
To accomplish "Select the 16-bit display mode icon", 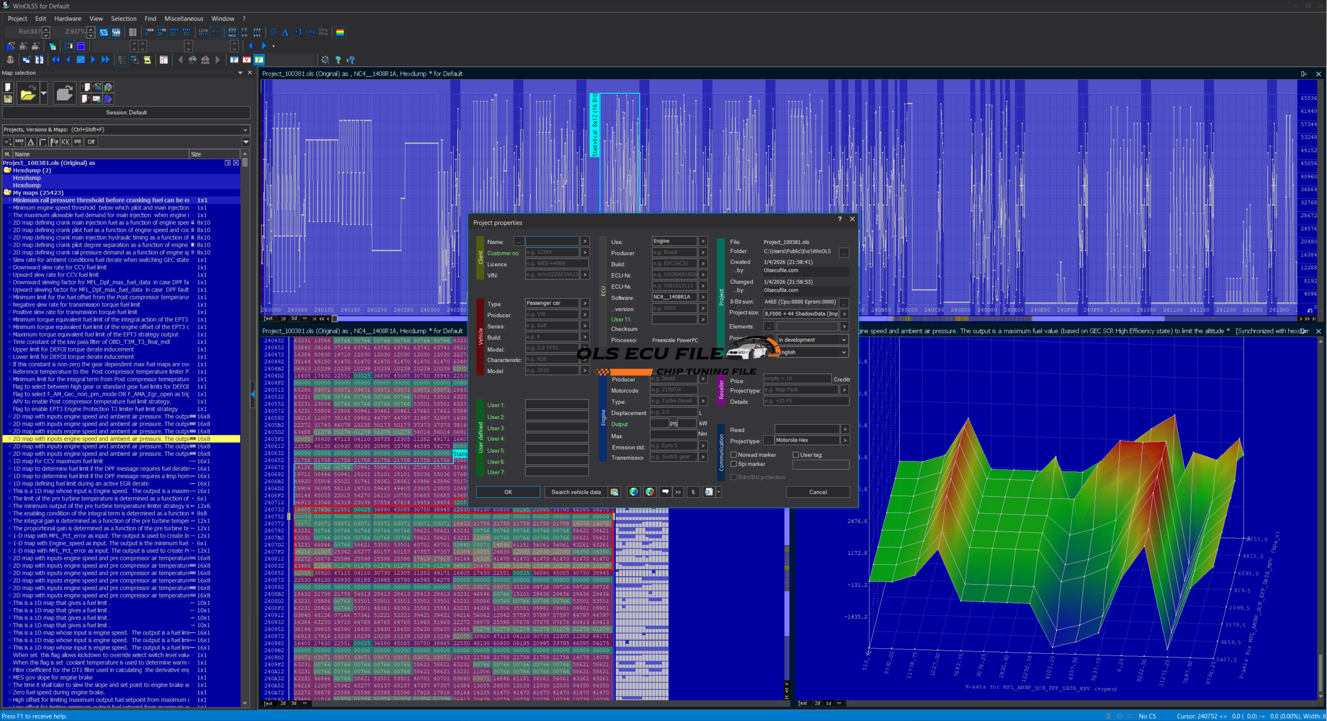I will point(162,32).
